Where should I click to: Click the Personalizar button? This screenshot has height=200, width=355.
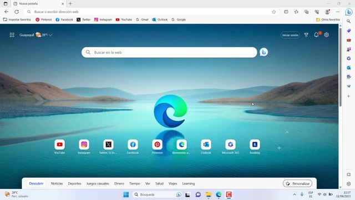297,183
